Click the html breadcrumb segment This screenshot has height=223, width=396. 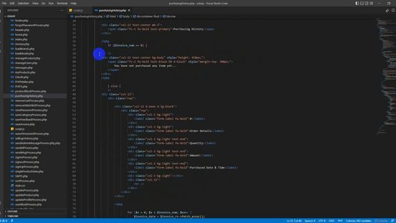pyautogui.click(x=113, y=16)
